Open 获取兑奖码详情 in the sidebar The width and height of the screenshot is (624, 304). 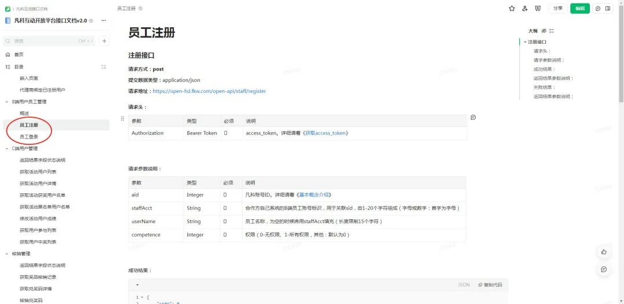pyautogui.click(x=35, y=288)
